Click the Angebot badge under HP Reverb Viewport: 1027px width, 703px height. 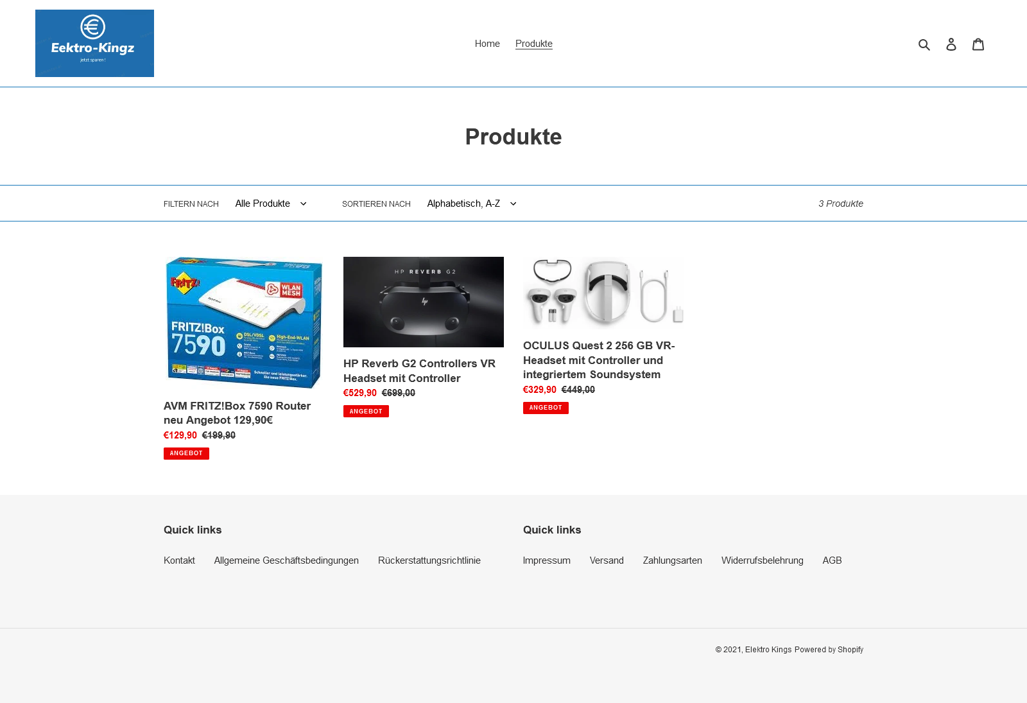pos(366,412)
